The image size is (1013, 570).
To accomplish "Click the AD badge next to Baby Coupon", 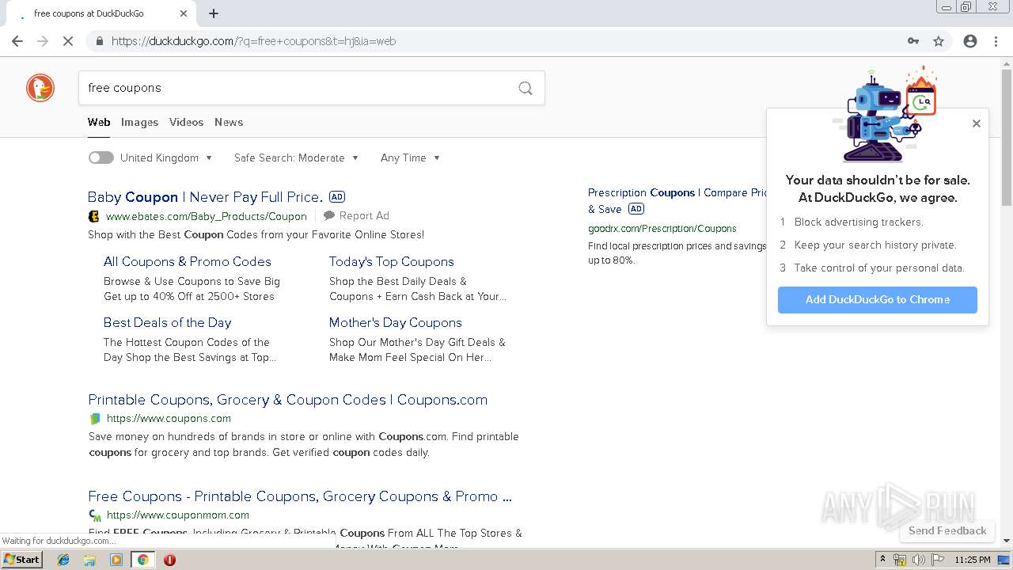I will pyautogui.click(x=337, y=197).
